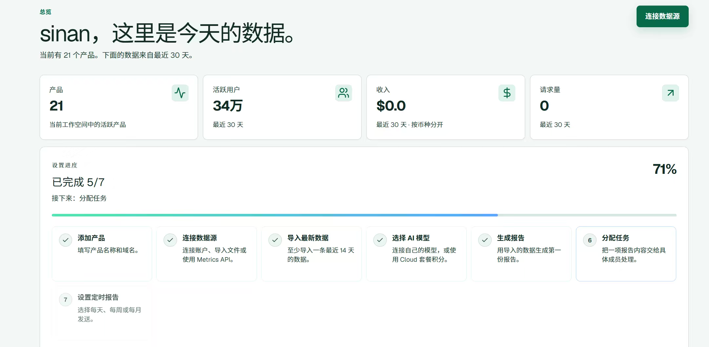Click the checkmark circle beside 连接数据源 step
The height and width of the screenshot is (347, 709).
point(170,240)
